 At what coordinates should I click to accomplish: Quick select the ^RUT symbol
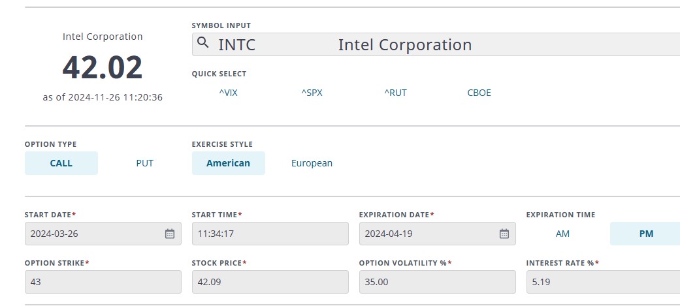[x=395, y=93]
